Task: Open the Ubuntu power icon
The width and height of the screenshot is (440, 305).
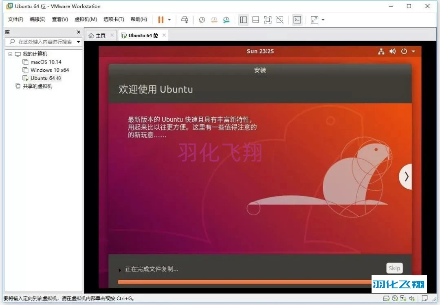Action: click(x=404, y=51)
